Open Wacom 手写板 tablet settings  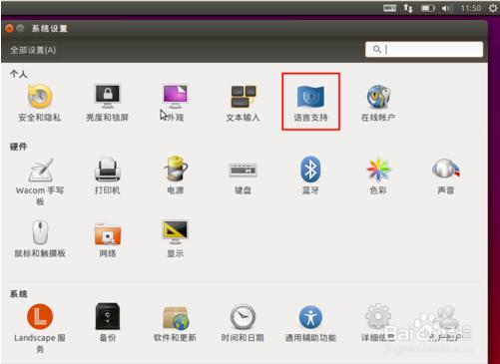click(40, 182)
